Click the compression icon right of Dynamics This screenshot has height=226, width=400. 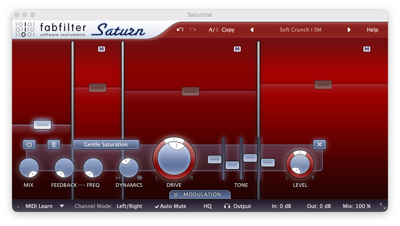(140, 178)
